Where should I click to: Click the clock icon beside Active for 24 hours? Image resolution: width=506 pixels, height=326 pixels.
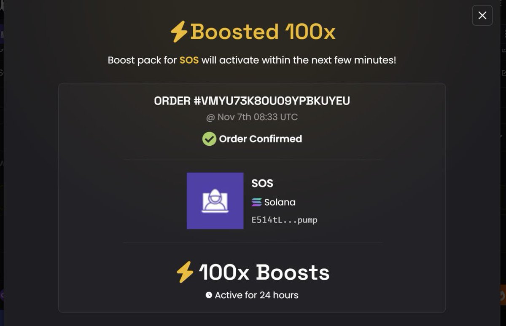209,295
